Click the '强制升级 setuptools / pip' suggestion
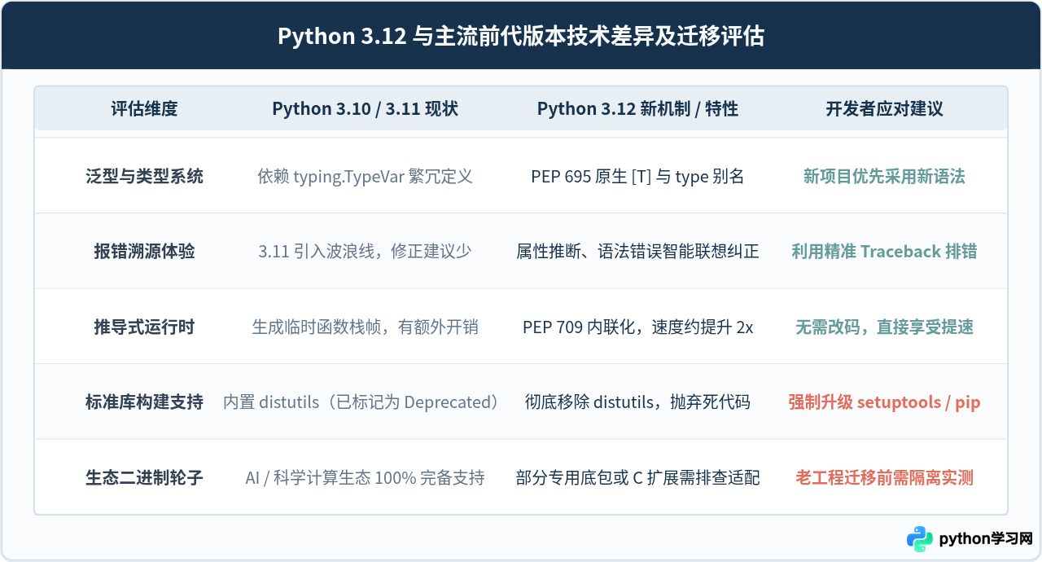The image size is (1042, 562). coord(884,402)
